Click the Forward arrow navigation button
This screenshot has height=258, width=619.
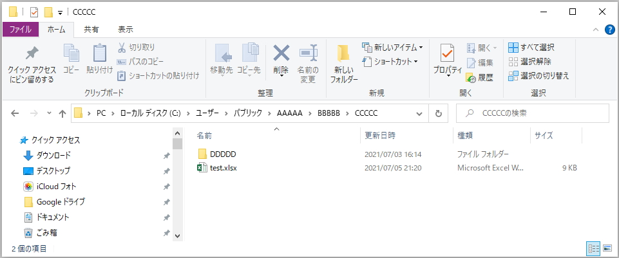pyautogui.click(x=34, y=113)
